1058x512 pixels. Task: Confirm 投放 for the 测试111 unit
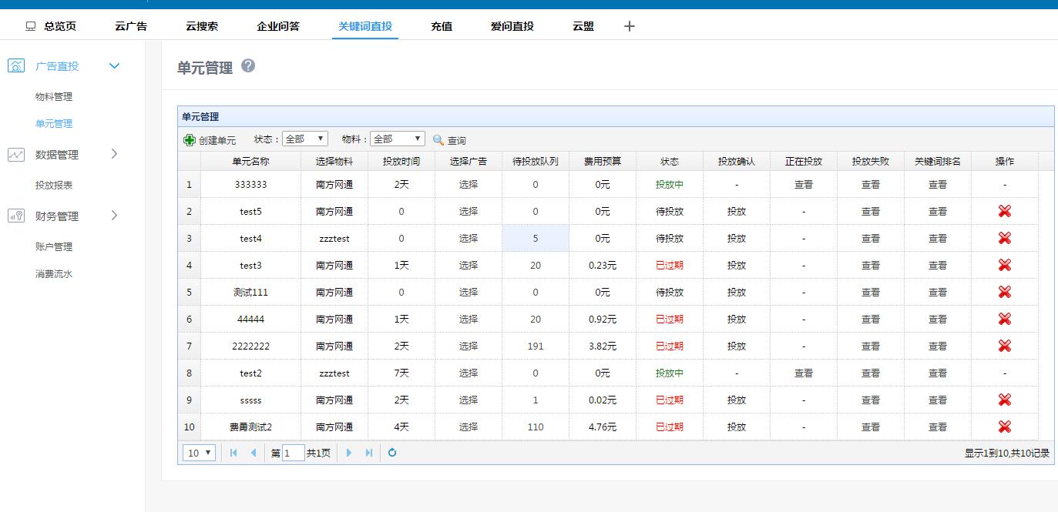coord(737,293)
